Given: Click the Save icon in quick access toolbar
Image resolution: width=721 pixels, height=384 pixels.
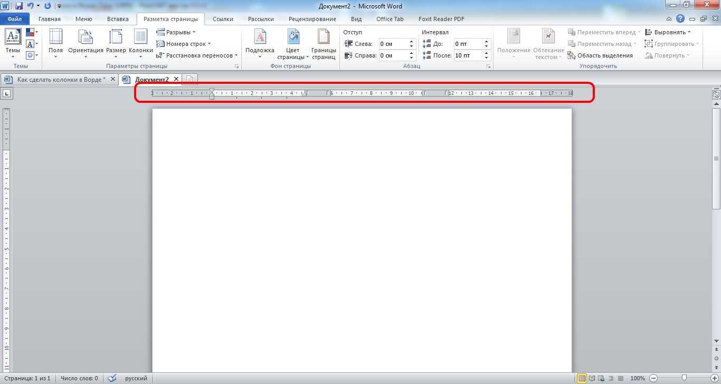Looking at the screenshot, I should [x=19, y=6].
